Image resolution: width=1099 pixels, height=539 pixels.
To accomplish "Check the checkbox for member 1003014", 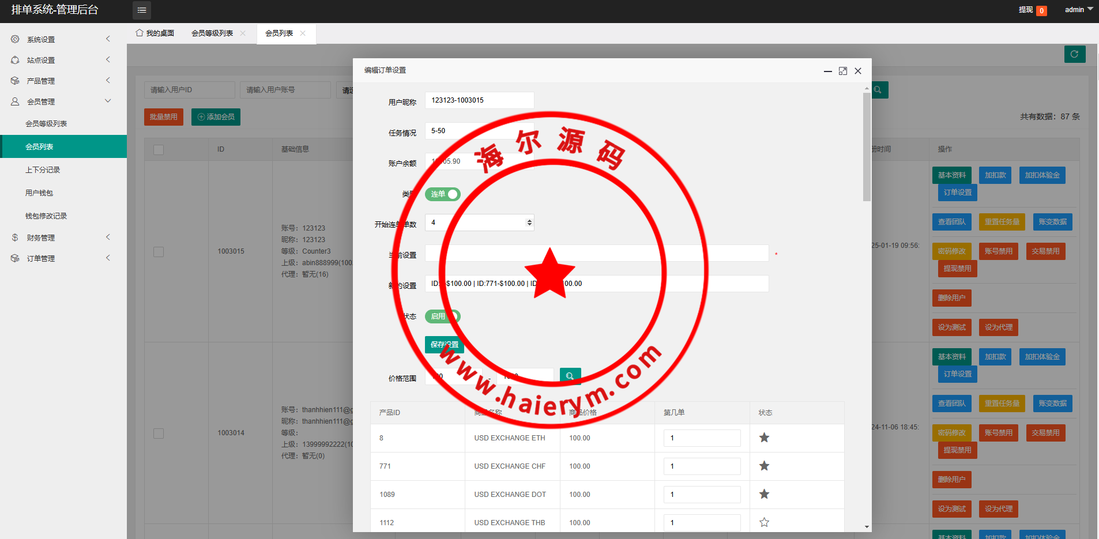I will [159, 434].
